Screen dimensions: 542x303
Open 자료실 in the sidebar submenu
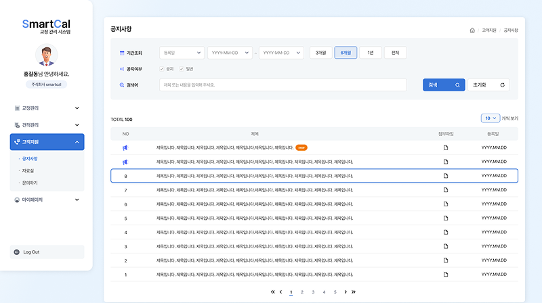point(28,170)
